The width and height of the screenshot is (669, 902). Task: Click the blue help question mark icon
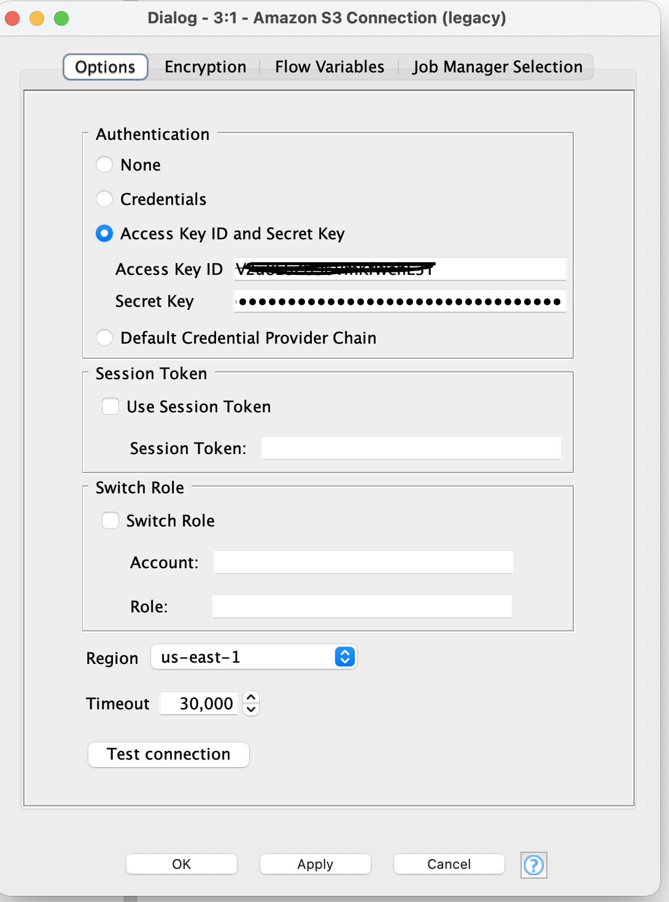pyautogui.click(x=533, y=865)
